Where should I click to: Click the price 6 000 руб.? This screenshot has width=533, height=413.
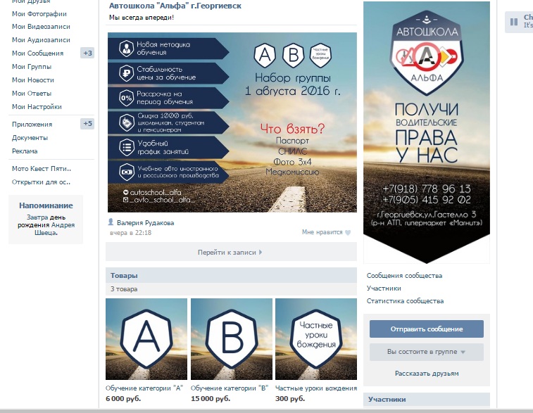click(x=123, y=399)
